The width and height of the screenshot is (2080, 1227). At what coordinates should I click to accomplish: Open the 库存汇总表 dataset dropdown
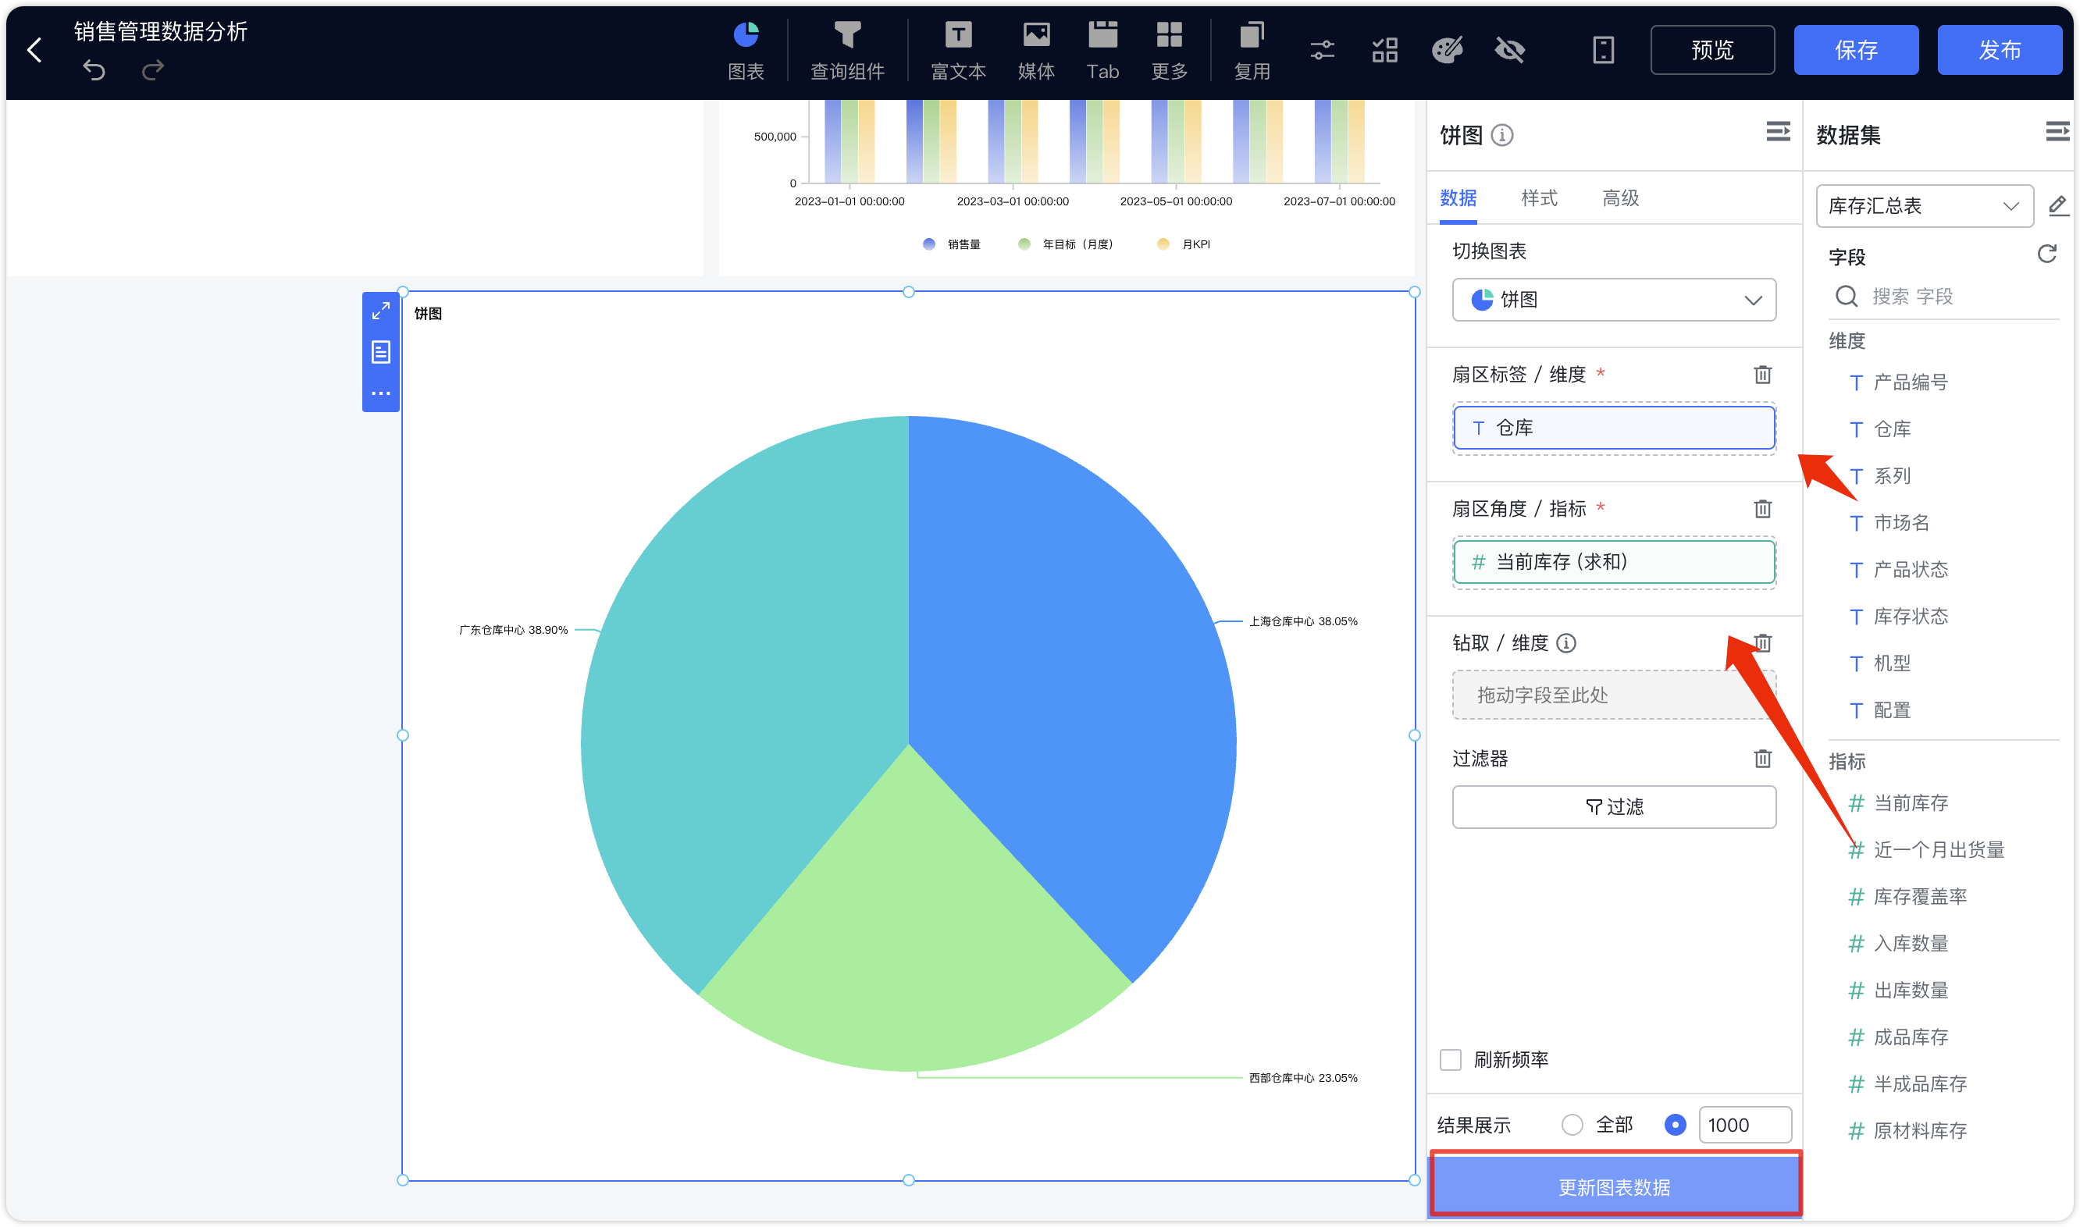pyautogui.click(x=1925, y=206)
